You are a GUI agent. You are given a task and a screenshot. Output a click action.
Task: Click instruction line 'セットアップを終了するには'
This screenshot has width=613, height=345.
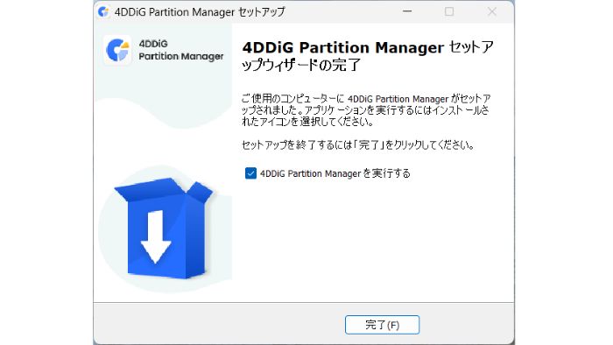pyautogui.click(x=357, y=145)
